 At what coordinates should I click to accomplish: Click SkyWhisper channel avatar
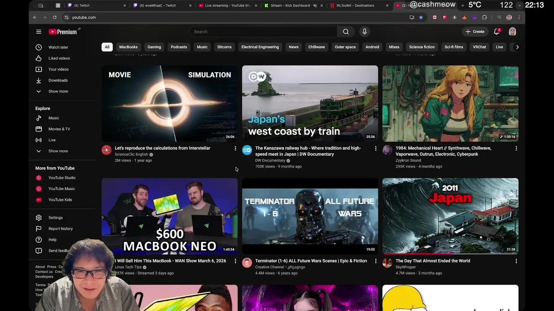[x=387, y=263]
